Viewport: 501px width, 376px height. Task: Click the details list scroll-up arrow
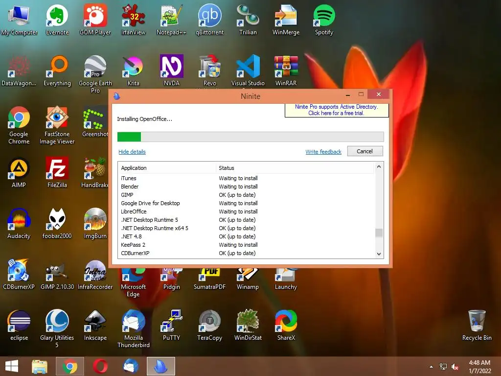click(x=379, y=166)
